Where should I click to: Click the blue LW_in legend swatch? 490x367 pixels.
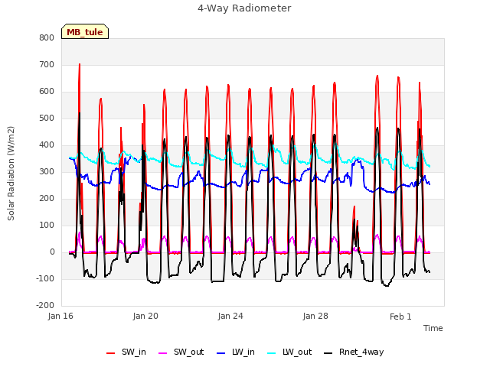tap(221, 353)
